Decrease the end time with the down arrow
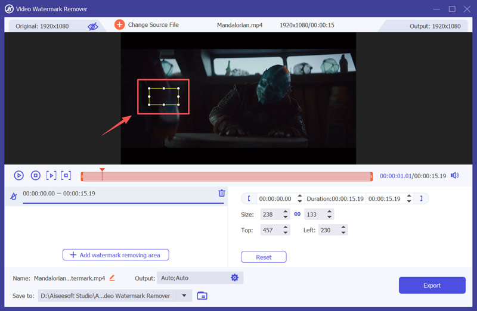477x311 pixels. coord(409,201)
